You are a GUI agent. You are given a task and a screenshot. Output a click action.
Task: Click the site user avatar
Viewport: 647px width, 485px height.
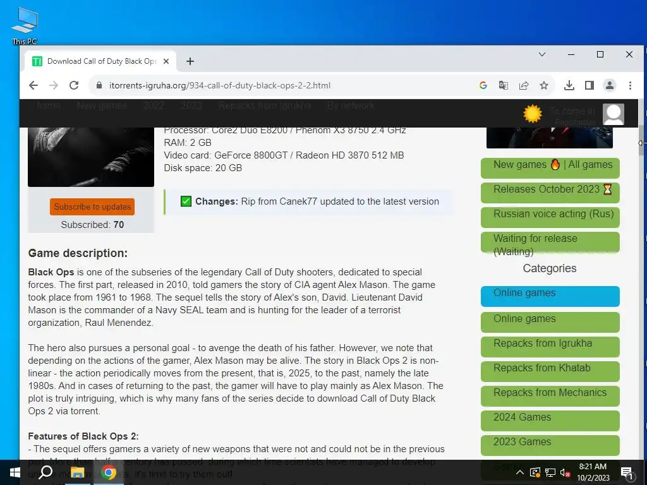click(614, 114)
